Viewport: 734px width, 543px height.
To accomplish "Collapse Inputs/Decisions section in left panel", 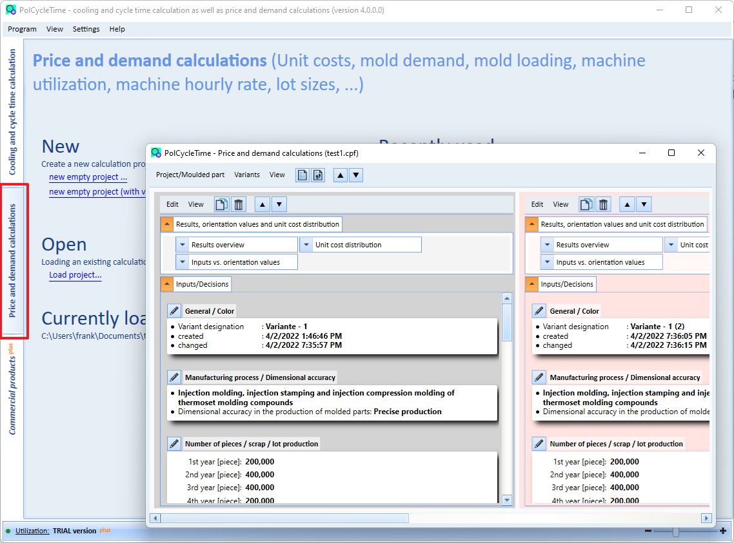I will click(x=166, y=284).
